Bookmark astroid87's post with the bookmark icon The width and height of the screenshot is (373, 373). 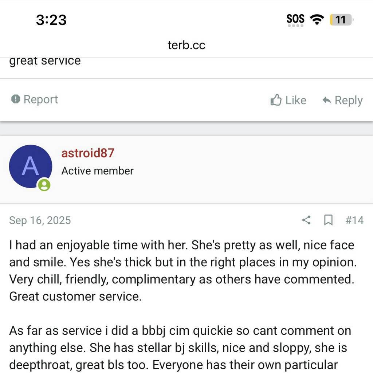pos(328,220)
